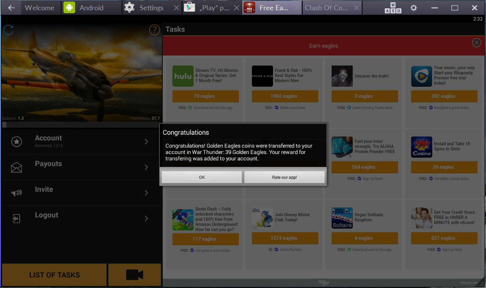Click the Uncover the truth thumbnail
The height and width of the screenshot is (288, 486).
[x=342, y=76]
